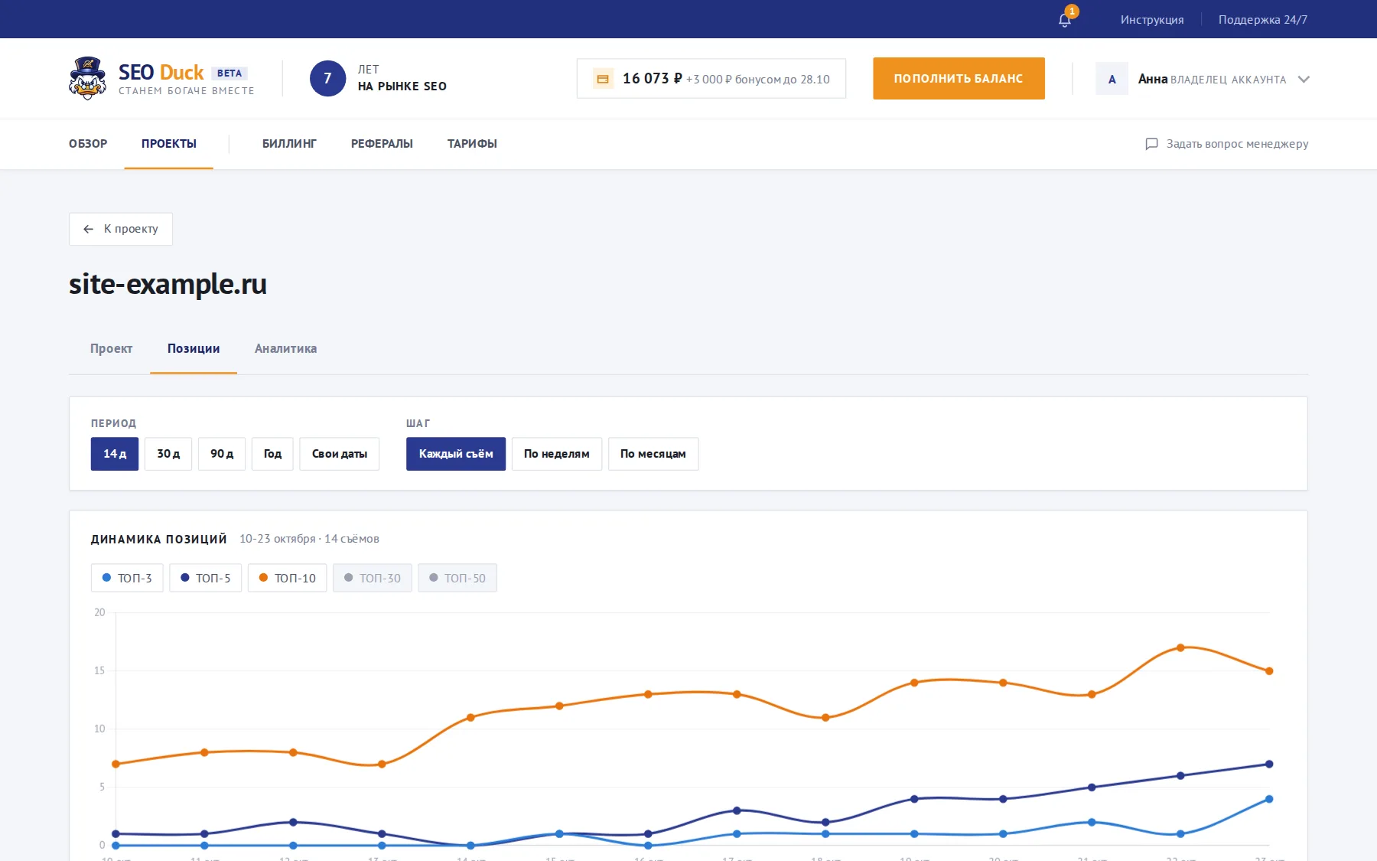
Task: Expand the Анна account dropdown chevron
Action: pos(1304,79)
